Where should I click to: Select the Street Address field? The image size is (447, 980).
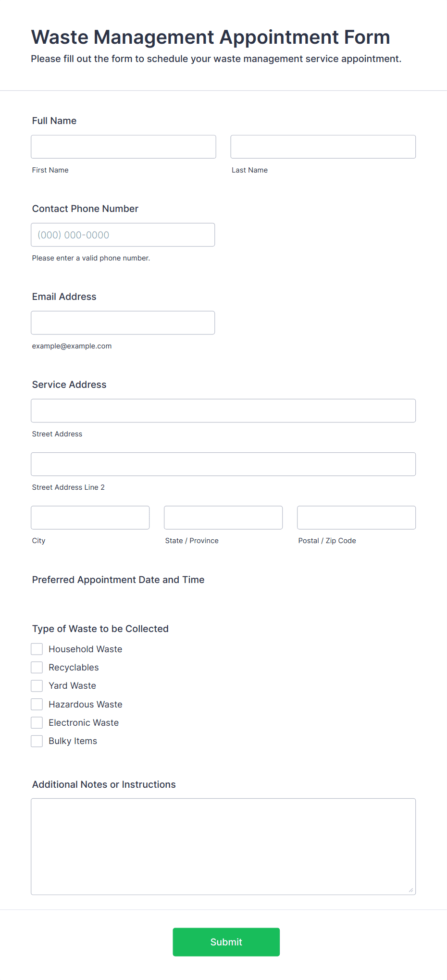point(223,410)
